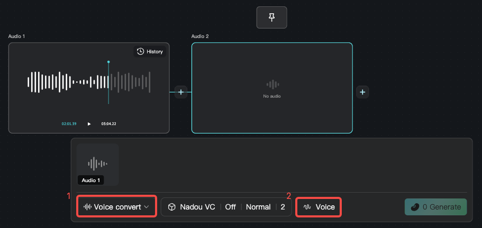482x228 pixels.
Task: Select the empty Audio 2 card
Action: (x=272, y=88)
